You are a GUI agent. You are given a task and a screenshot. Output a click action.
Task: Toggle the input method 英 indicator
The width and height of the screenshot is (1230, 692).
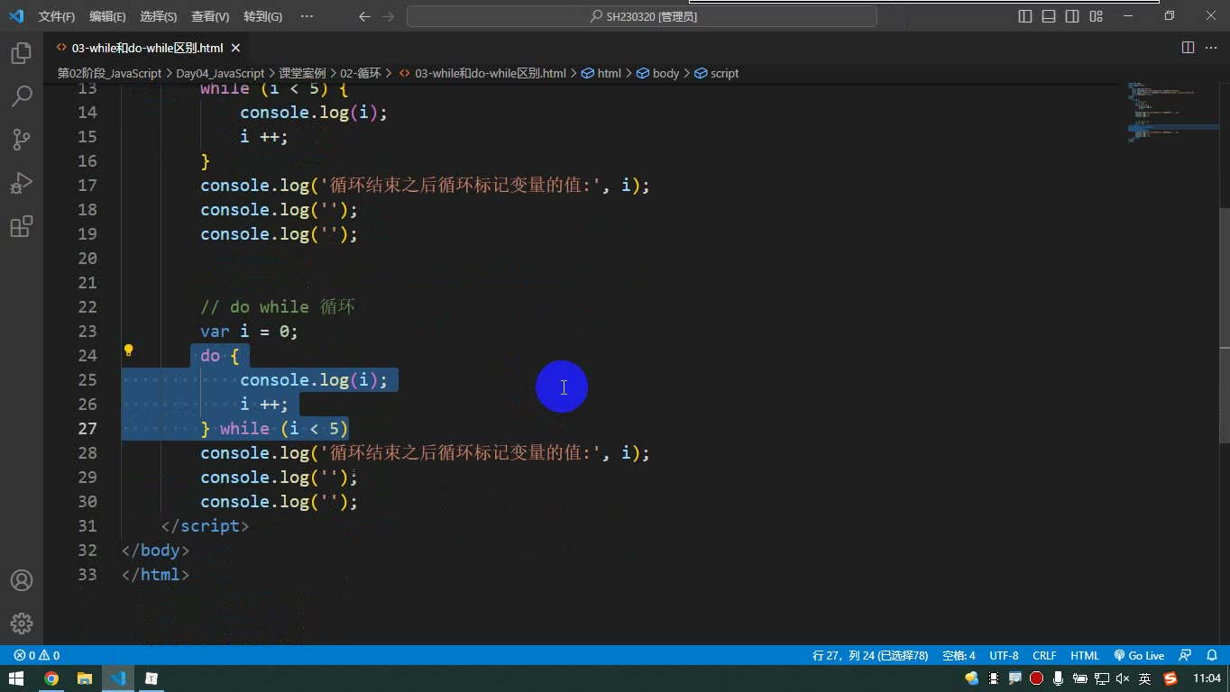tap(1144, 678)
